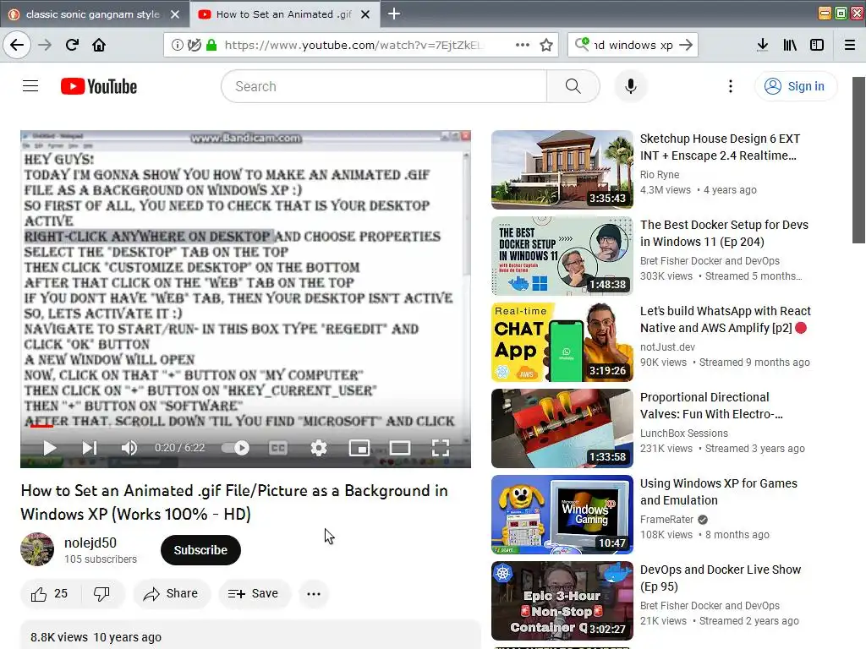Open Proportional Directional Valves video title
Screen dimensions: 866x649
point(711,406)
